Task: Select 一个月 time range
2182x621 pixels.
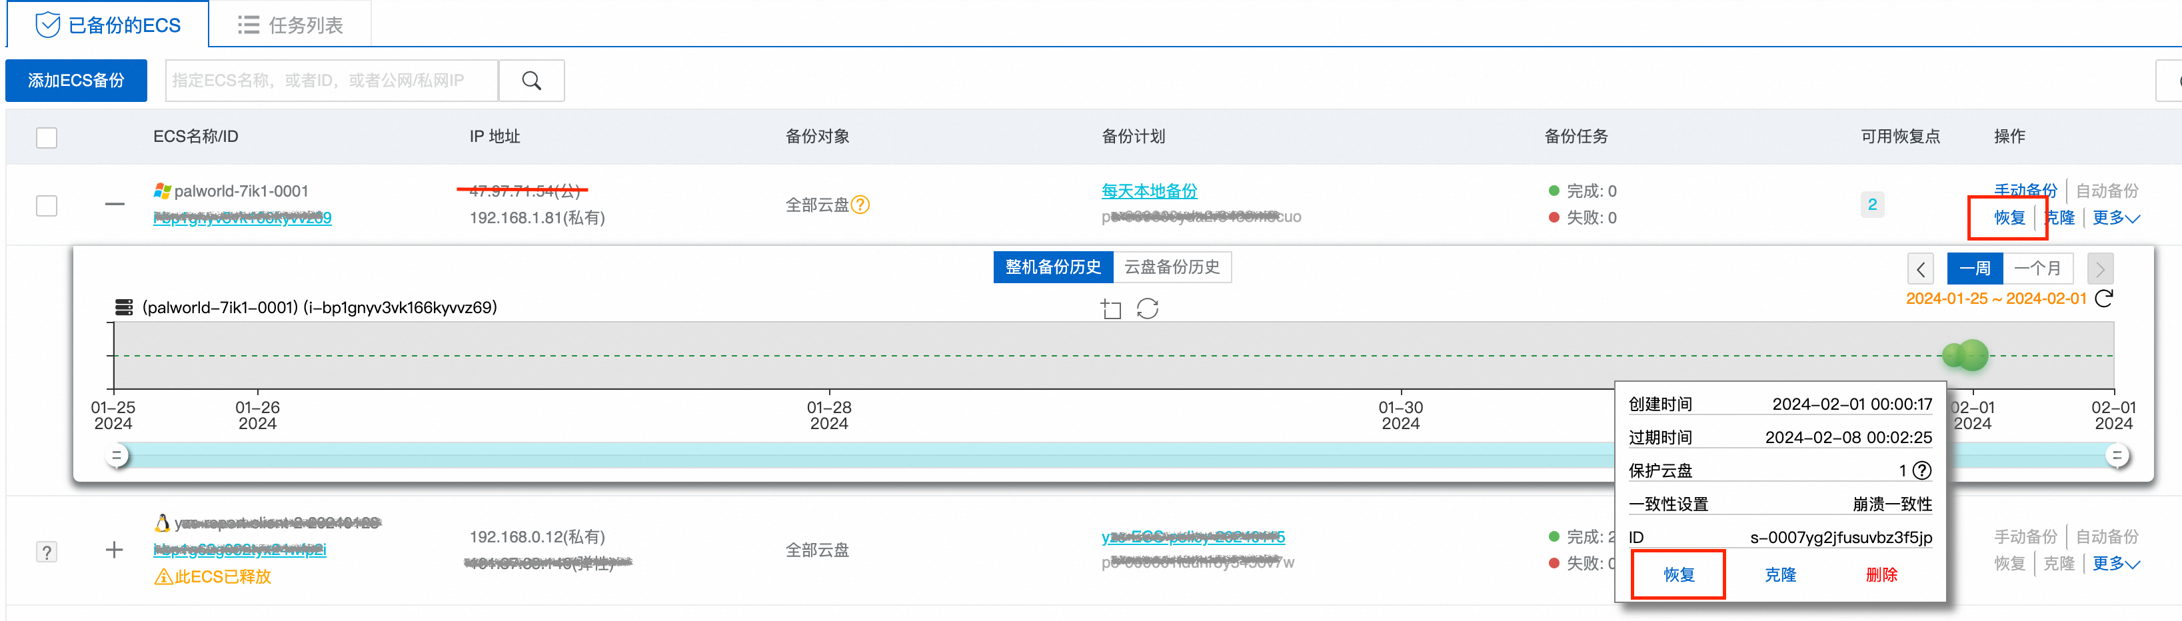Action: (2037, 269)
